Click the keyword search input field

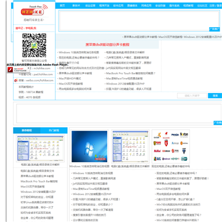(192, 96)
